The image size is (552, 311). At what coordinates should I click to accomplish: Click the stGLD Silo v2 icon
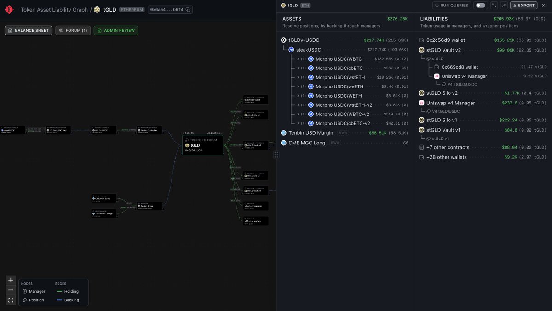(421, 93)
